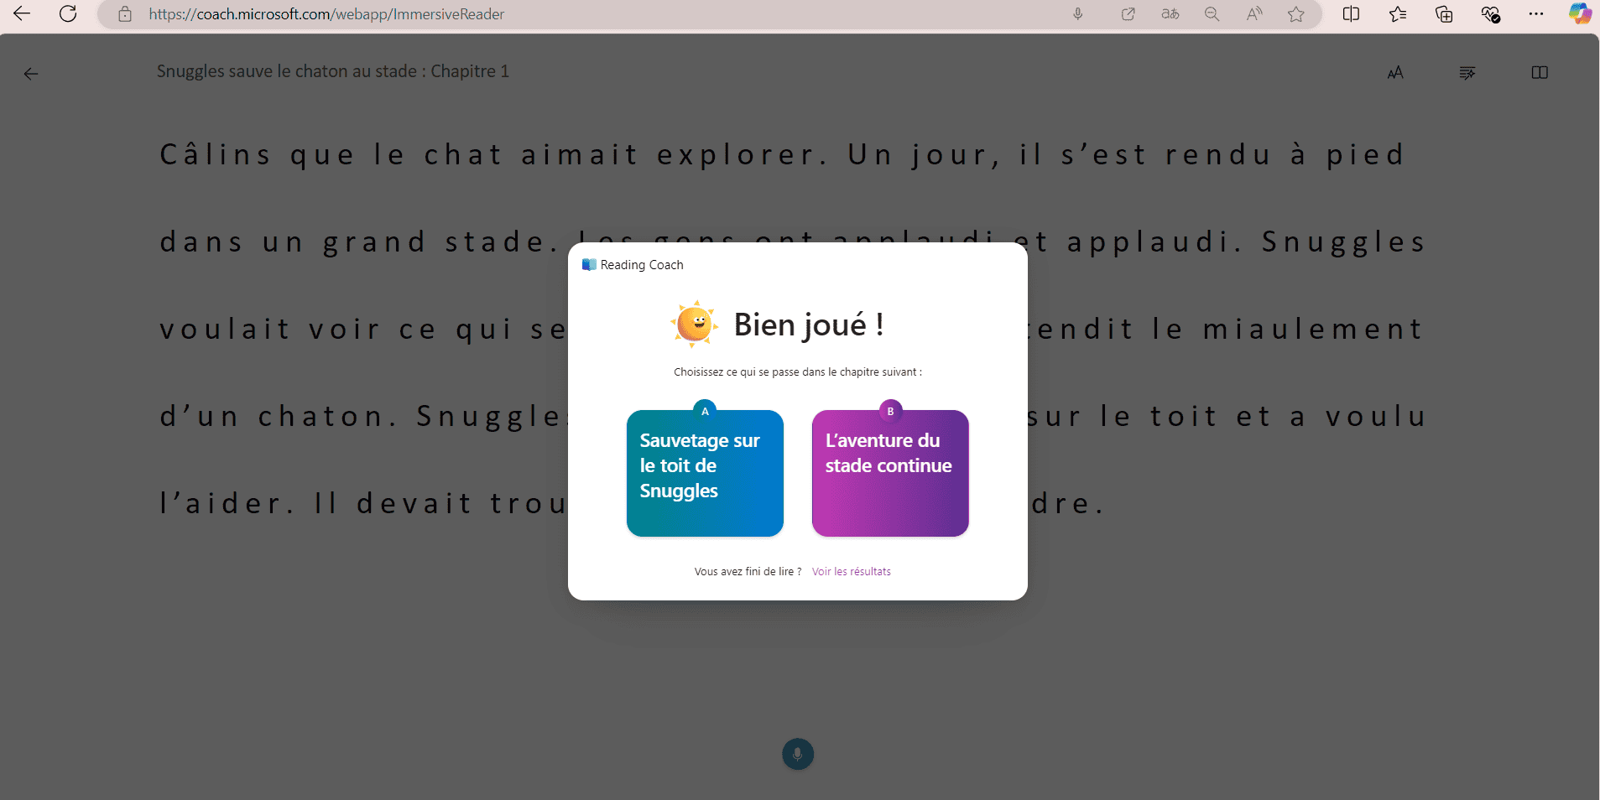The image size is (1600, 800).
Task: Click the back arrow to exit the chapter
Action: click(31, 74)
